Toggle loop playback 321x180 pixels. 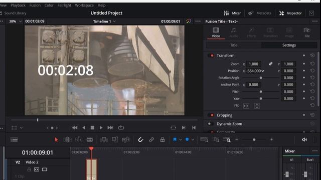[x=121, y=128]
